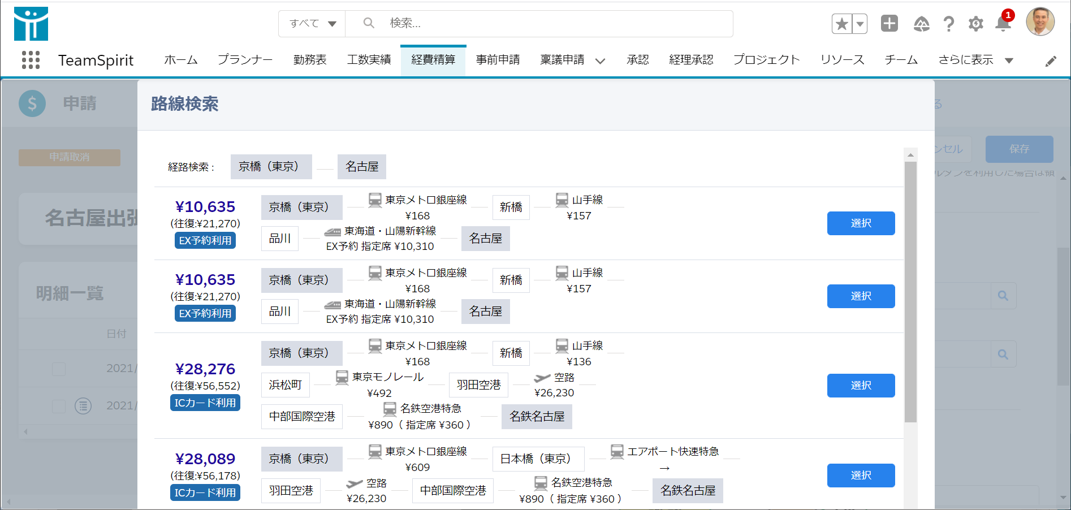Image resolution: width=1071 pixels, height=510 pixels.
Task: Click EX予約利用 badge on first route
Action: (205, 240)
